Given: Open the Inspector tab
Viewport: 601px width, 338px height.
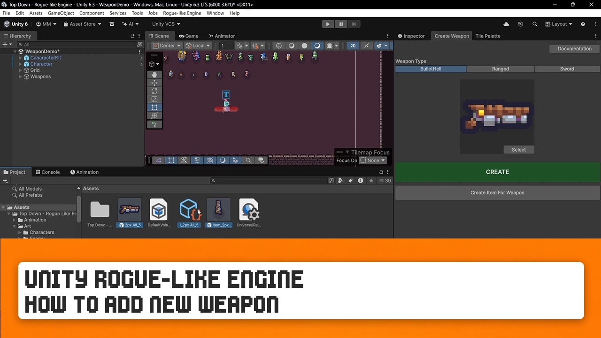Looking at the screenshot, I should 411,36.
